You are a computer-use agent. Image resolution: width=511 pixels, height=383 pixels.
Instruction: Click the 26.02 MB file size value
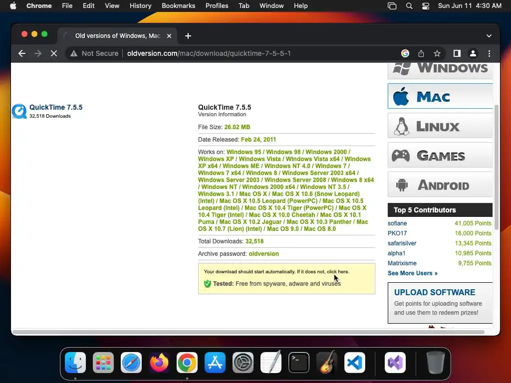coord(237,127)
